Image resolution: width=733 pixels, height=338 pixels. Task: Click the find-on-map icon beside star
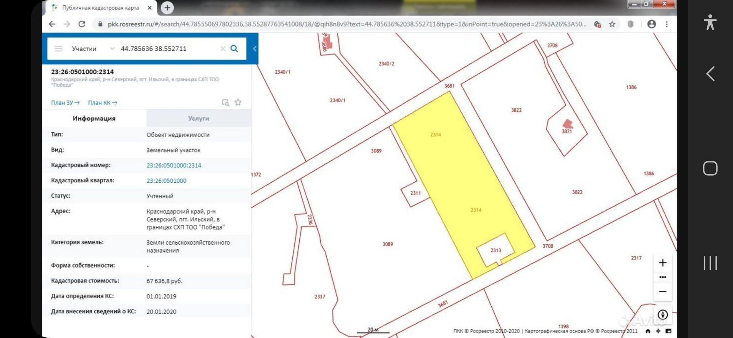226,102
